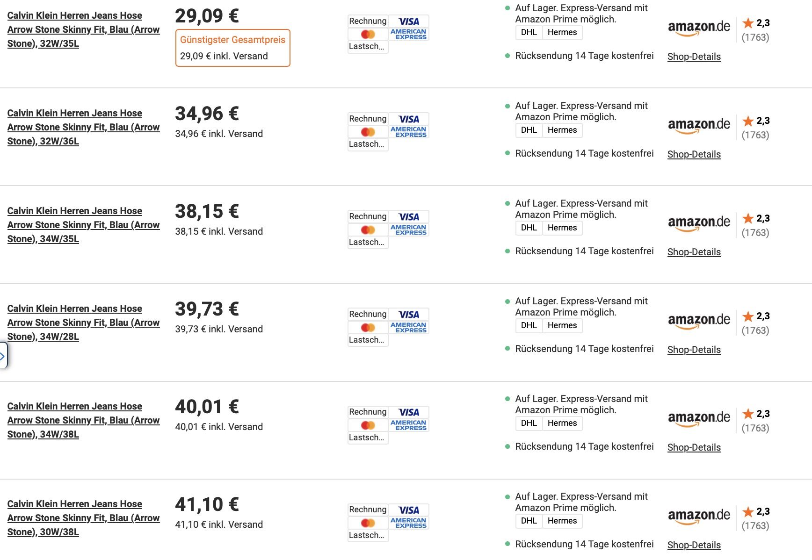
Task: Open the 32W/36L Calvin Klein jeans listing
Action: coord(83,127)
